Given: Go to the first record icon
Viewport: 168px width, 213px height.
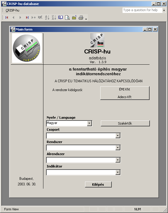Looking at the screenshot, I should 7,18.
